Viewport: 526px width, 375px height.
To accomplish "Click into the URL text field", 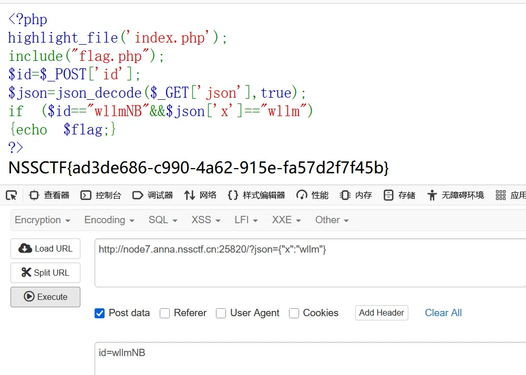I will [x=310, y=263].
